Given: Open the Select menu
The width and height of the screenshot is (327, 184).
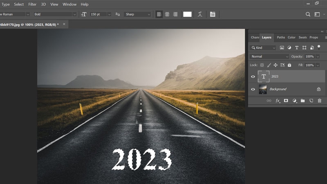Looking at the screenshot, I should click(x=19, y=4).
